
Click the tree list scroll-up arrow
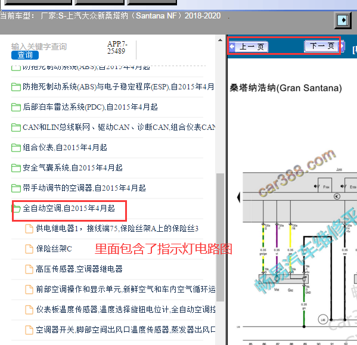pos(220,41)
